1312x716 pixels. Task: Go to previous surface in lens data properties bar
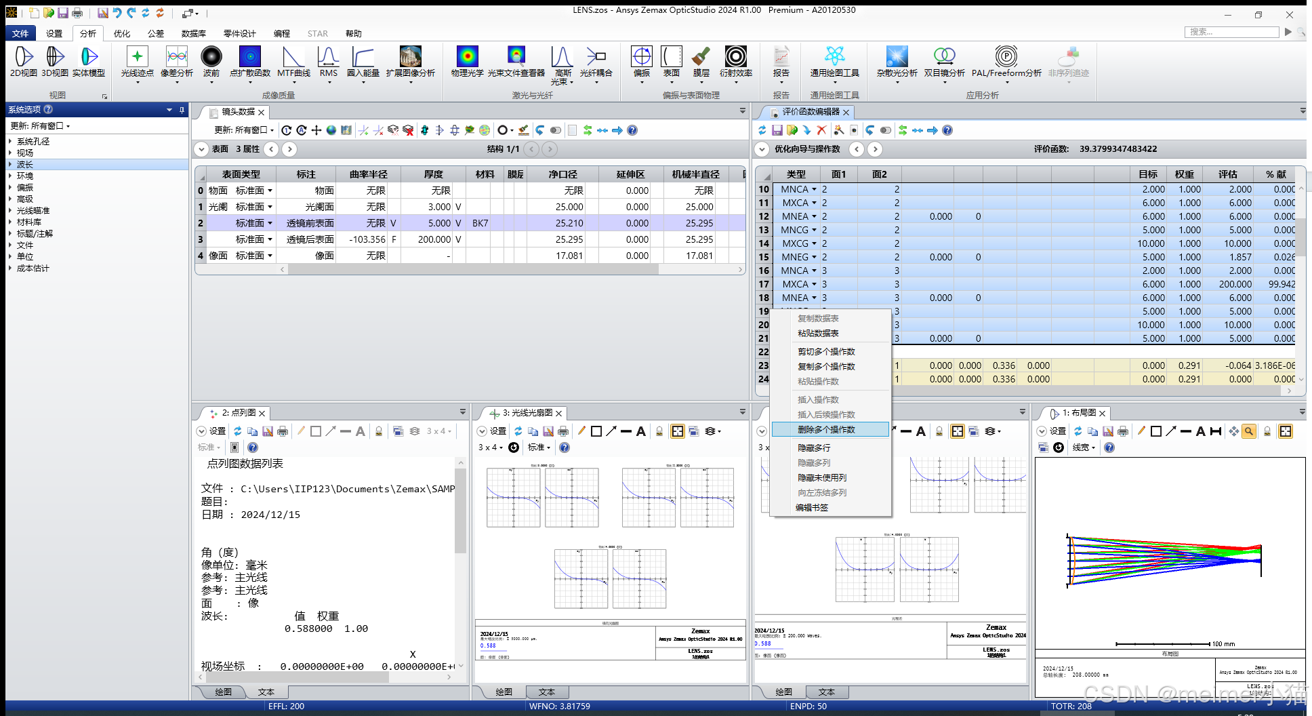[271, 149]
